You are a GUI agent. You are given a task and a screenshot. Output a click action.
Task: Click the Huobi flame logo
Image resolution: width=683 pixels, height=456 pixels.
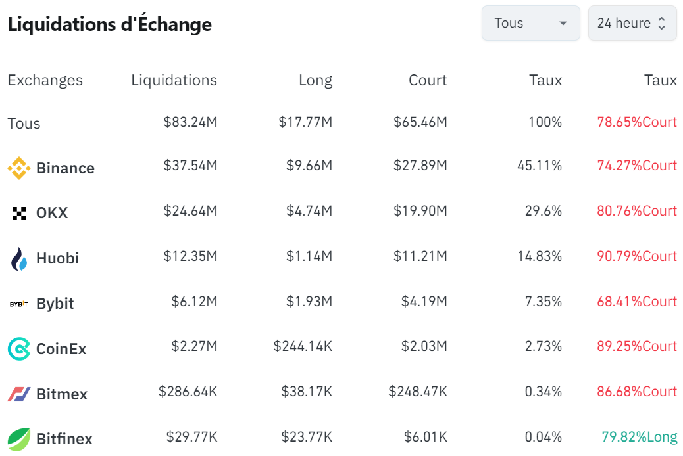click(x=18, y=258)
